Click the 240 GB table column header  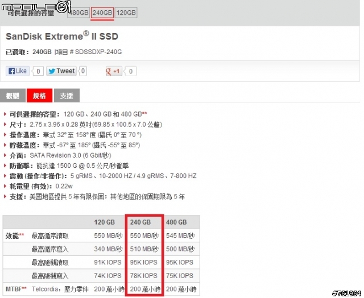point(140,222)
